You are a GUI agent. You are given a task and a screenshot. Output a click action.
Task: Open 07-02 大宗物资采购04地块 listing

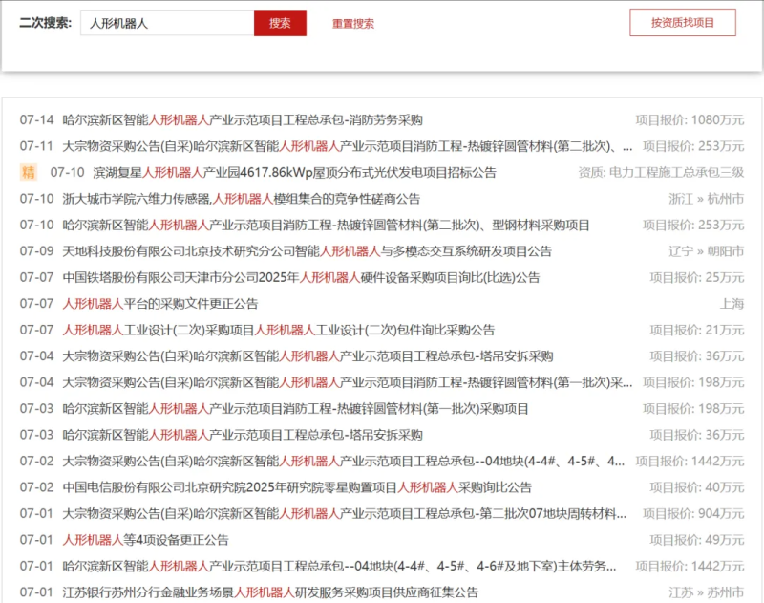pos(344,462)
